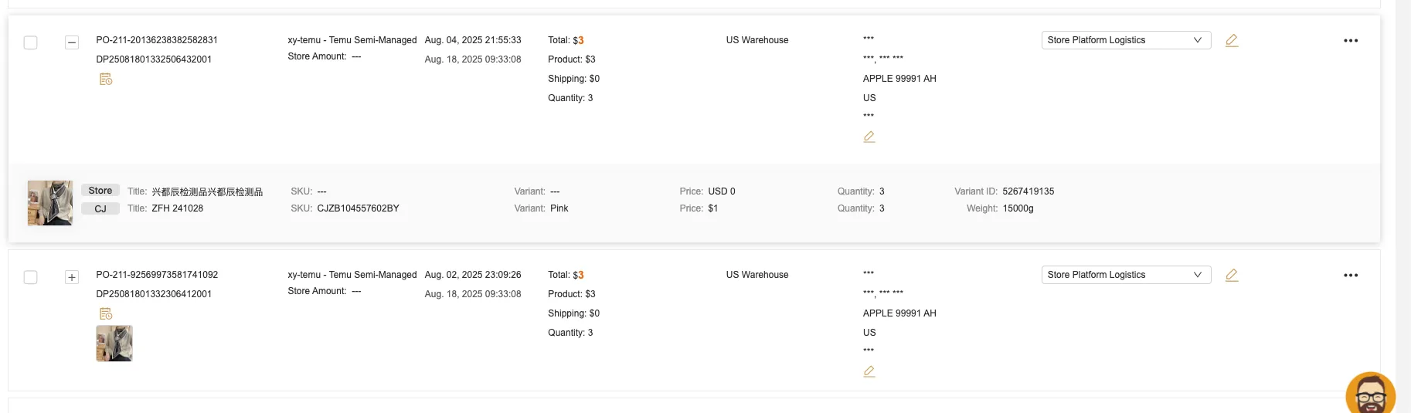Click the CJ tag in product row
The image size is (1411, 413).
click(100, 208)
